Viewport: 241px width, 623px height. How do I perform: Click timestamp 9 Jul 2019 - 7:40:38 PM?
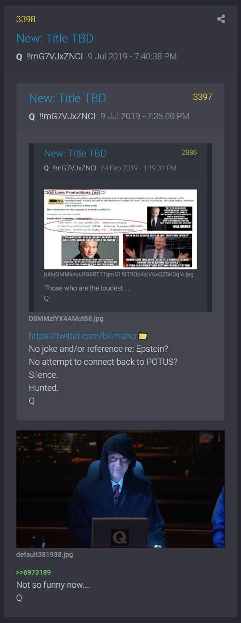[132, 56]
